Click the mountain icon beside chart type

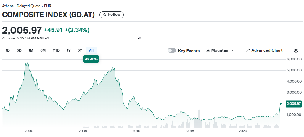[x=208, y=50]
